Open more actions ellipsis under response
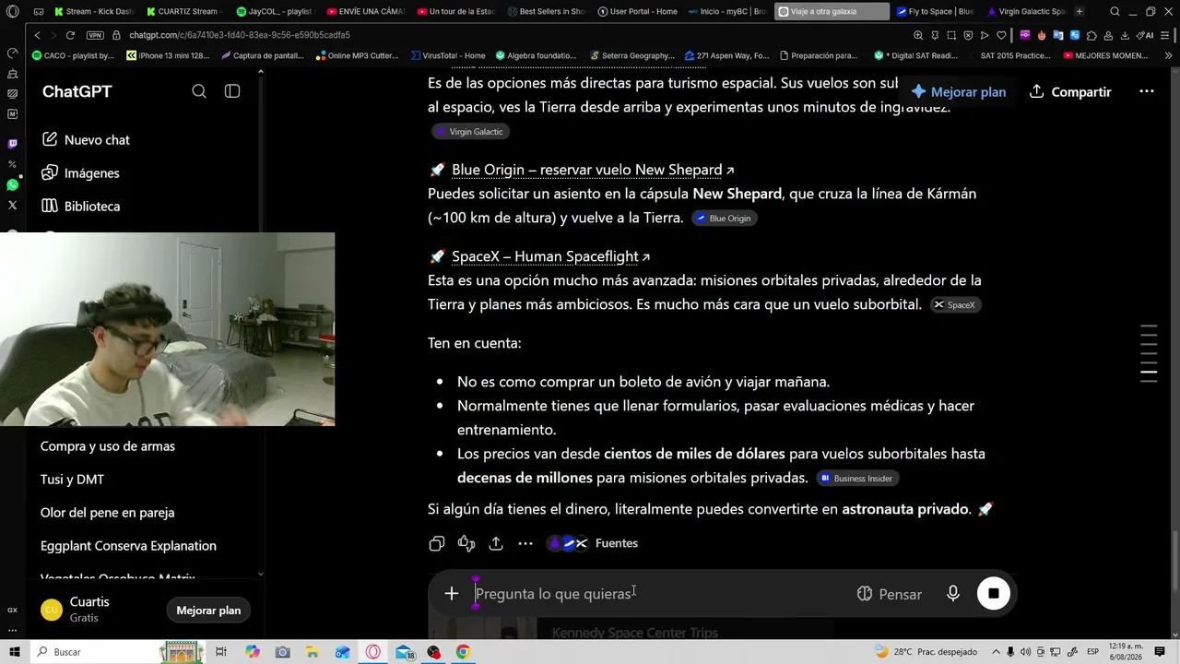This screenshot has height=664, width=1180. click(x=525, y=544)
